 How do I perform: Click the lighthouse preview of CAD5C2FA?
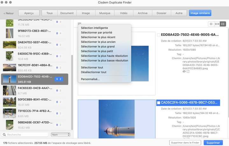point(116,119)
